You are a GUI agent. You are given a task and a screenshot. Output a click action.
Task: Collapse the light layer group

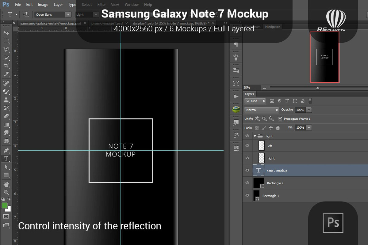[255, 136]
